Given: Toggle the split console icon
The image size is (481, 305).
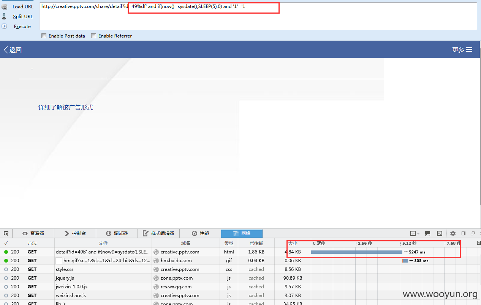Looking at the screenshot, I should click(427, 233).
